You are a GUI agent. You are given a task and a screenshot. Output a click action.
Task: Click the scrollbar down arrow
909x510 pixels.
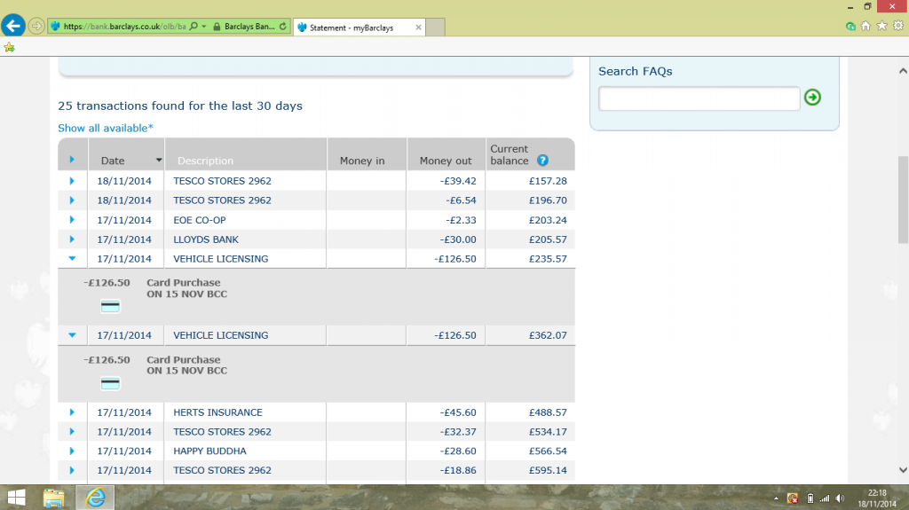903,470
